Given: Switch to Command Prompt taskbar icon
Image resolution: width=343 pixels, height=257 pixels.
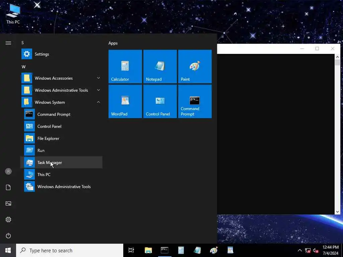Looking at the screenshot, I should 164,250.
